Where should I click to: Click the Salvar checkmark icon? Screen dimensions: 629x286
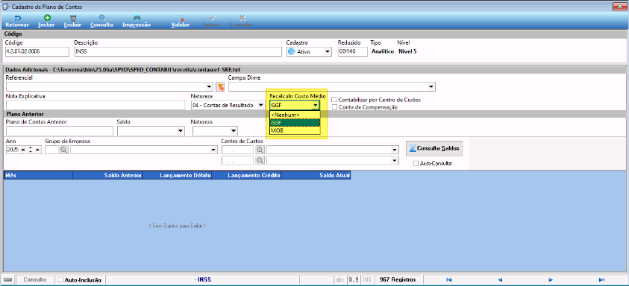click(x=211, y=18)
